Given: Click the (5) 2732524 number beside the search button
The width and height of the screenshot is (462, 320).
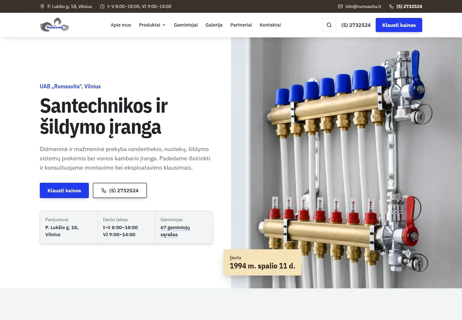Looking at the screenshot, I should [x=356, y=25].
